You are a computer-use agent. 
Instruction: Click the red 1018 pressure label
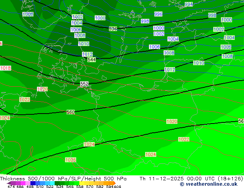(6, 68)
